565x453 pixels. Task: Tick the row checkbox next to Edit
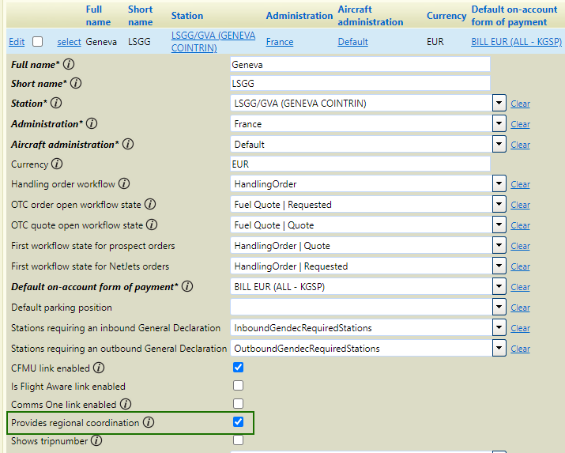(37, 41)
